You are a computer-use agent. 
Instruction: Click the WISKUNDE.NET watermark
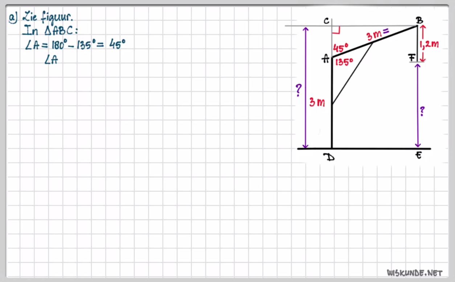[x=415, y=273]
